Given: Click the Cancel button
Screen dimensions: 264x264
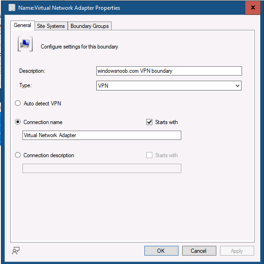Looking at the screenshot, I should 199,250.
